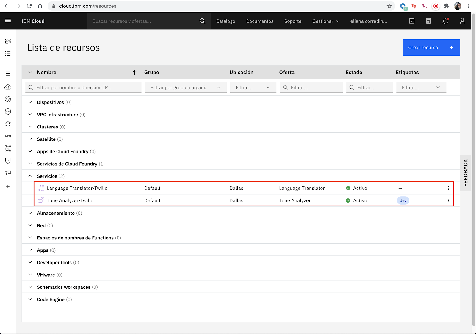
Task: Expand the Satellite group
Action: [30, 139]
